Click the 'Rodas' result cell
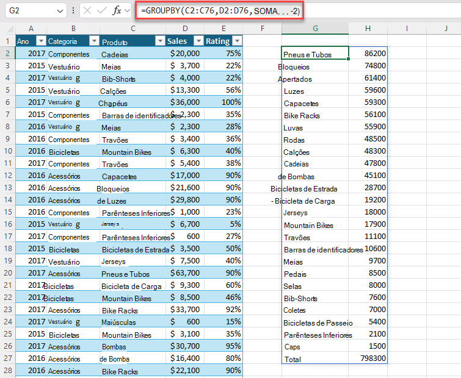The width and height of the screenshot is (461, 378). (x=315, y=139)
